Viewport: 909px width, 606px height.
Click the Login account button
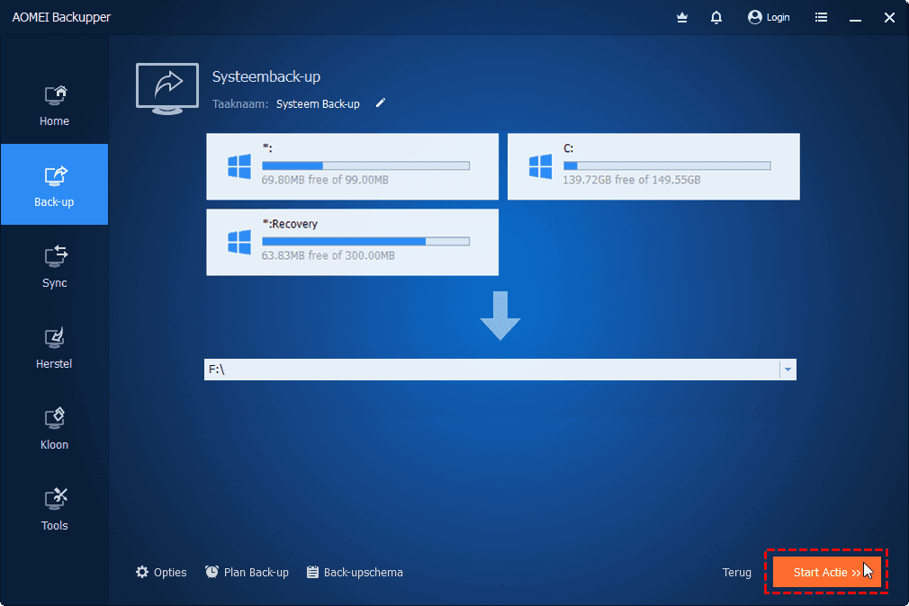(769, 17)
